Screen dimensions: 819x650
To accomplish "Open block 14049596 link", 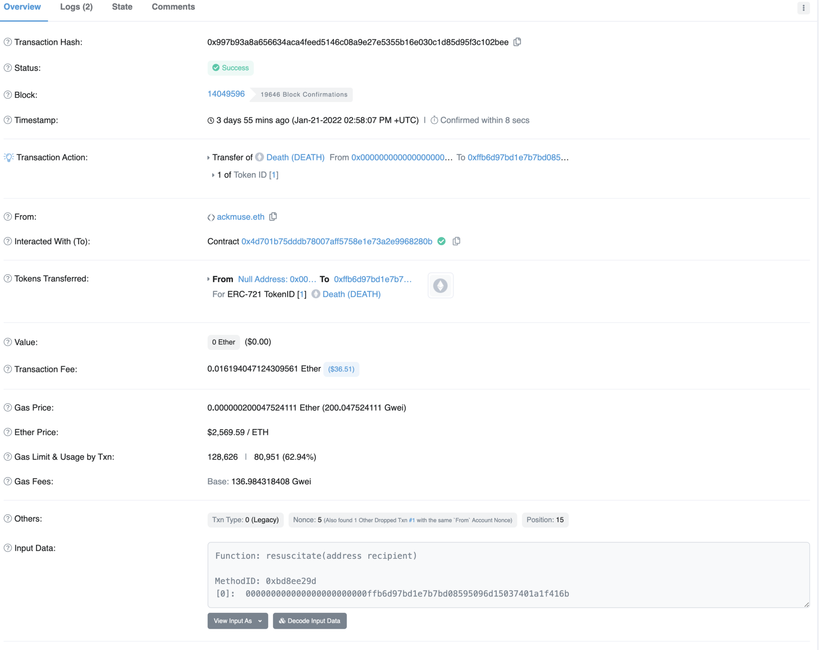I will 226,94.
